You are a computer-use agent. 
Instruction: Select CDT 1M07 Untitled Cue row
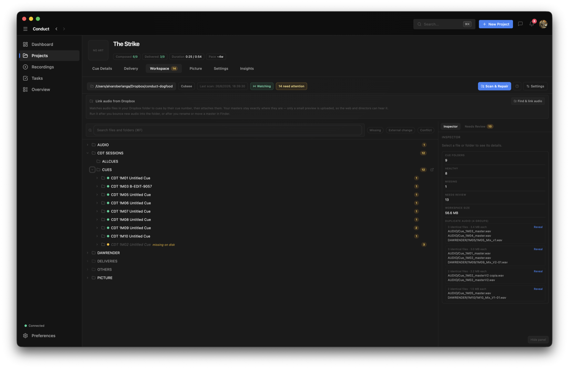[260, 212]
